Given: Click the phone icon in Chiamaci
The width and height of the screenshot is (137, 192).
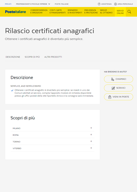Looking at the screenshot, I should pos(113,79).
